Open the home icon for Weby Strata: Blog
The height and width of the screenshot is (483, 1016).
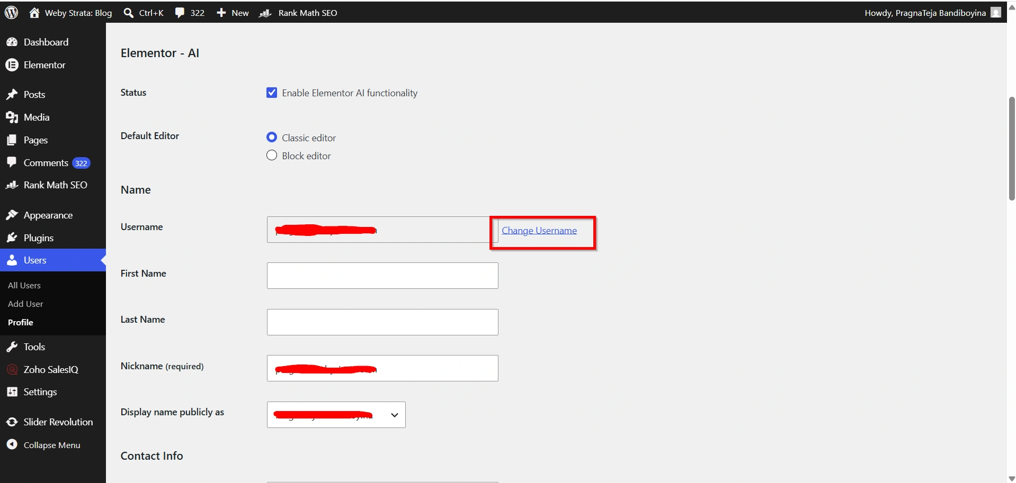pos(34,13)
